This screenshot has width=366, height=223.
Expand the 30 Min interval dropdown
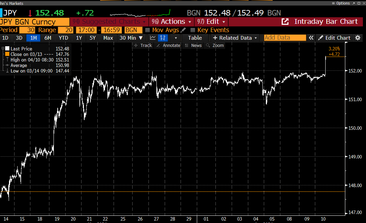coord(131,38)
